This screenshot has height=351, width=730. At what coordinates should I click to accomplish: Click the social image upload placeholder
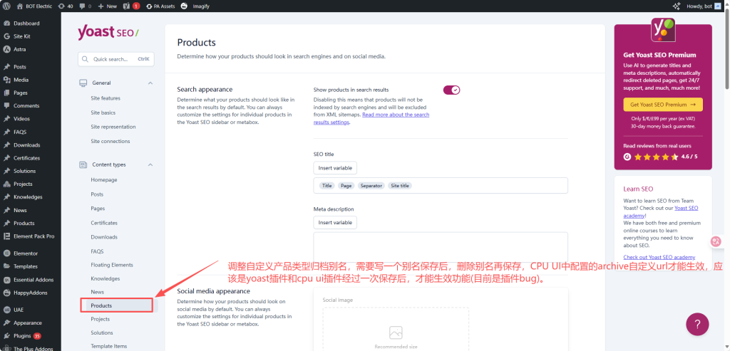[x=396, y=329]
